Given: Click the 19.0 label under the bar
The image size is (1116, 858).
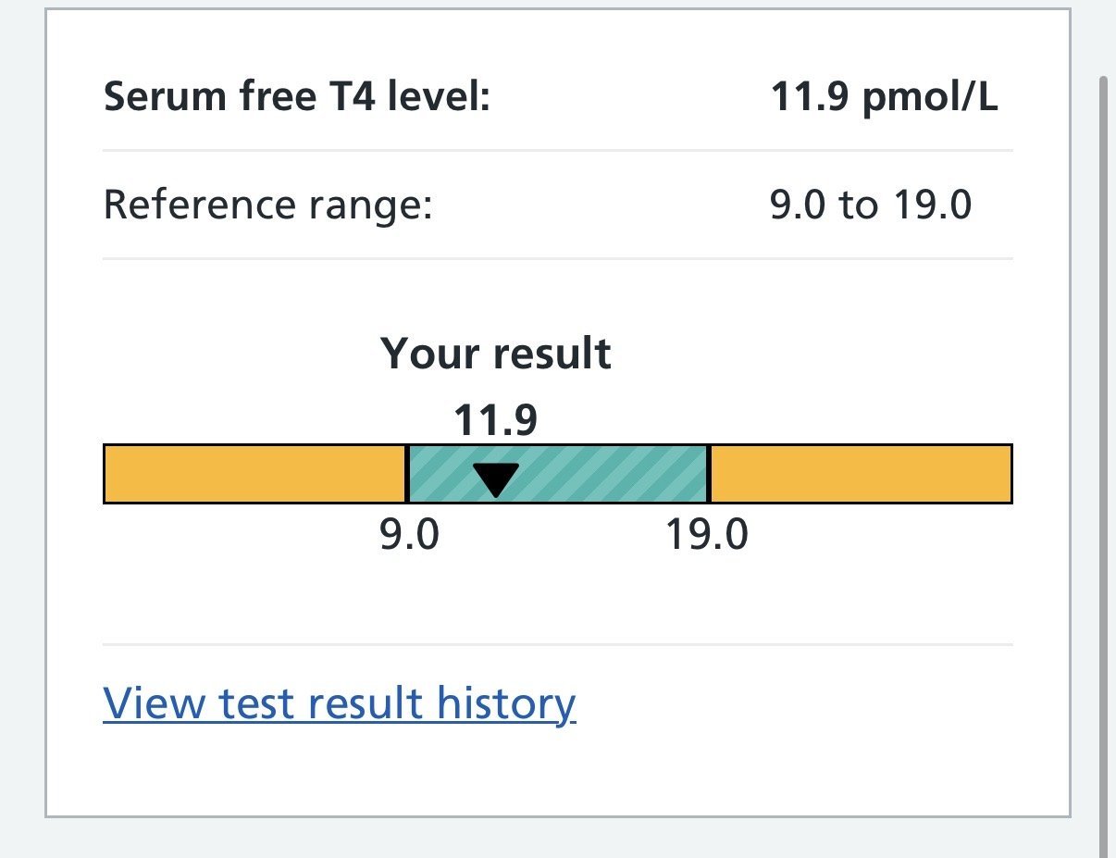Looking at the screenshot, I should click(707, 535).
